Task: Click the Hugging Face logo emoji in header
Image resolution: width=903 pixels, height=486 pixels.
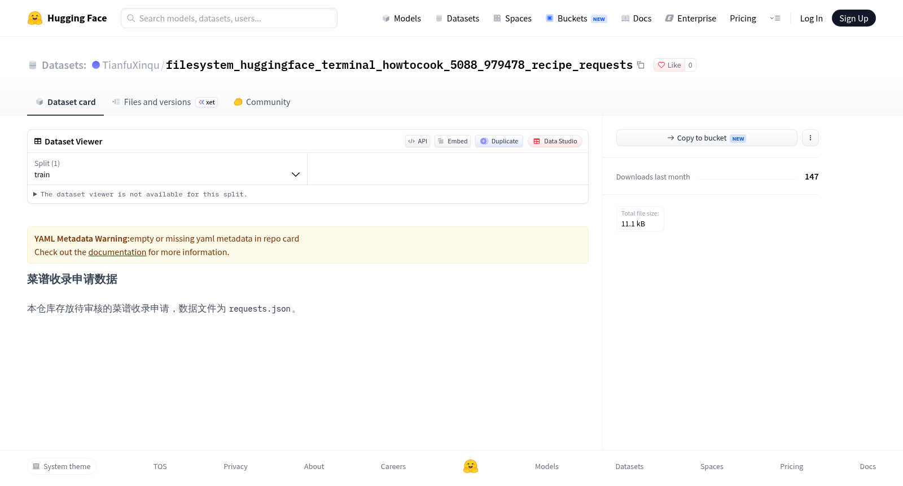Action: 35,18
